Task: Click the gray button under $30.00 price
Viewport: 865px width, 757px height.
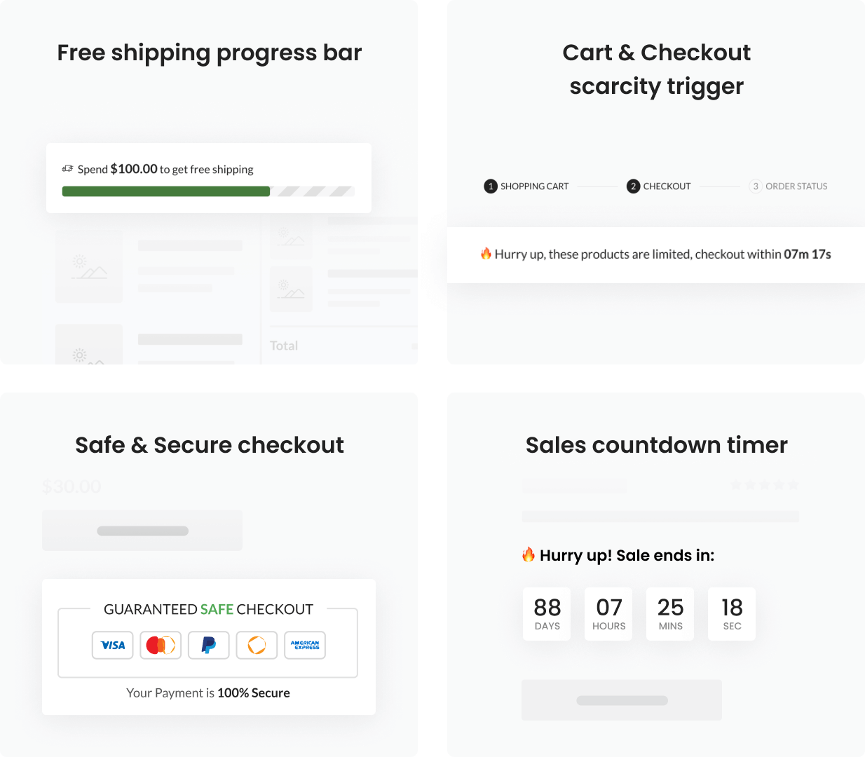Action: (142, 531)
